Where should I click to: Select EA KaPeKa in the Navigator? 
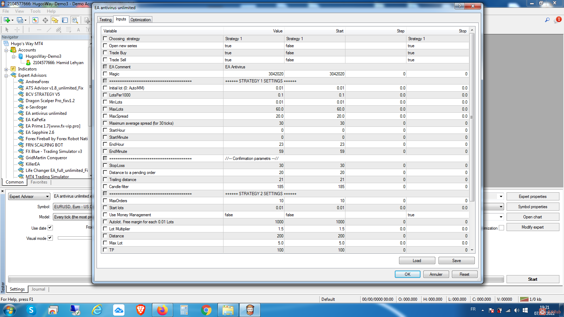36,120
